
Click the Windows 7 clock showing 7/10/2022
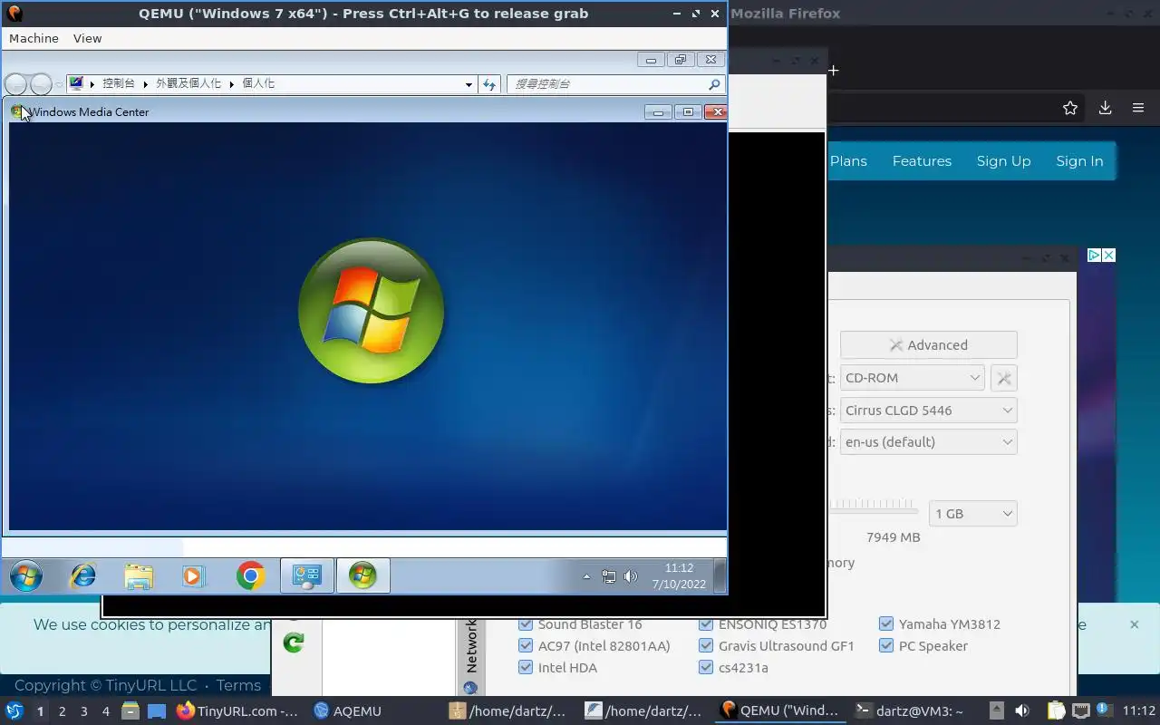(679, 576)
